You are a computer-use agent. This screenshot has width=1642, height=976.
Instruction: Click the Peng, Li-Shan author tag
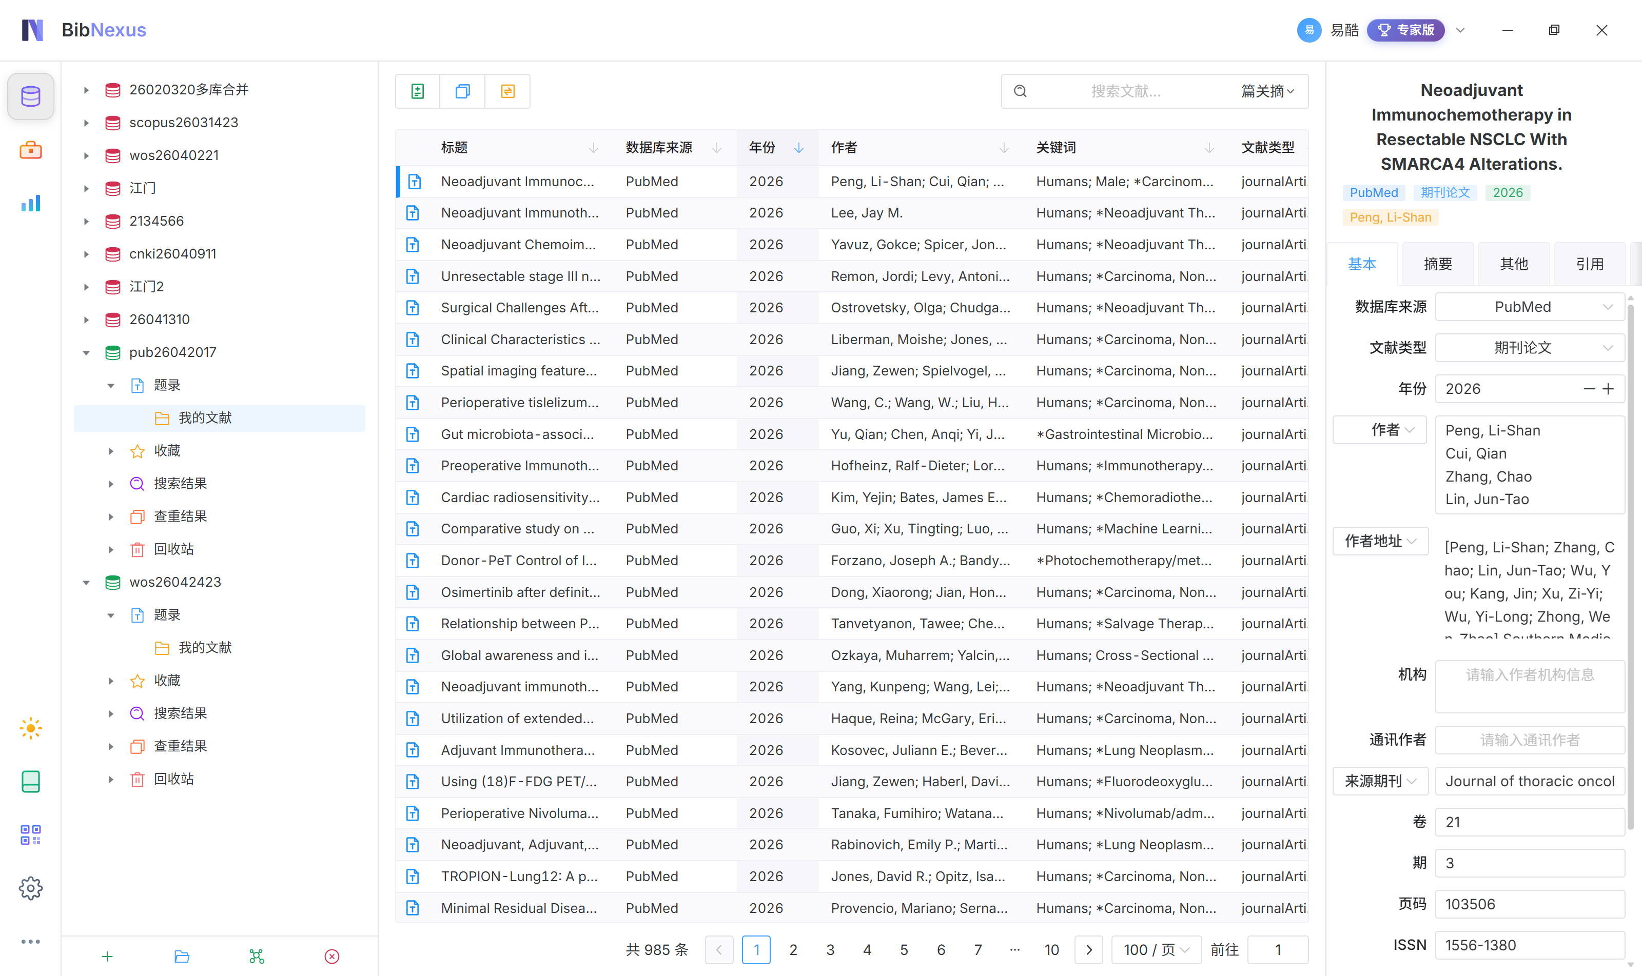(1390, 217)
